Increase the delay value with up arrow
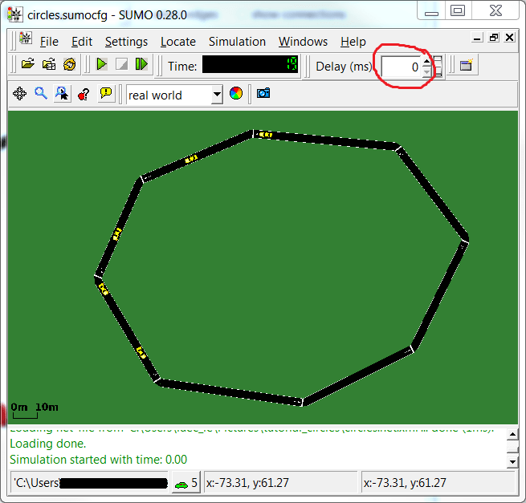This screenshot has height=503, width=526. point(426,61)
